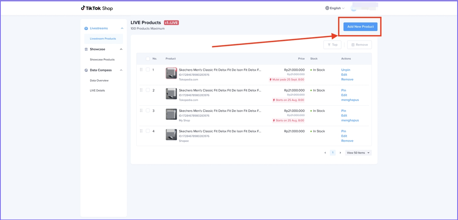The width and height of the screenshot is (458, 220).
Task: Open Showcase Products in sidebar
Action: tap(102, 60)
